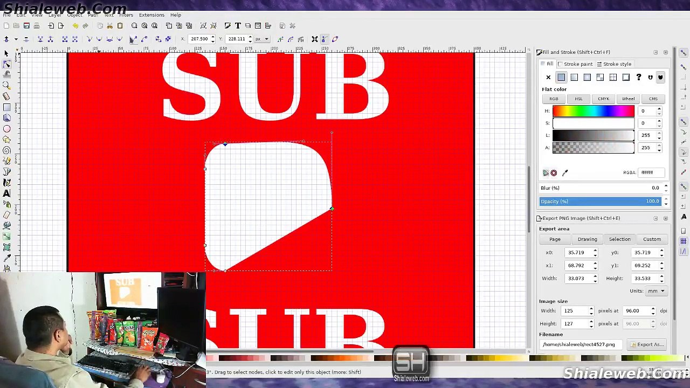Click the Print document icon
The height and width of the screenshot is (388, 690).
37,26
